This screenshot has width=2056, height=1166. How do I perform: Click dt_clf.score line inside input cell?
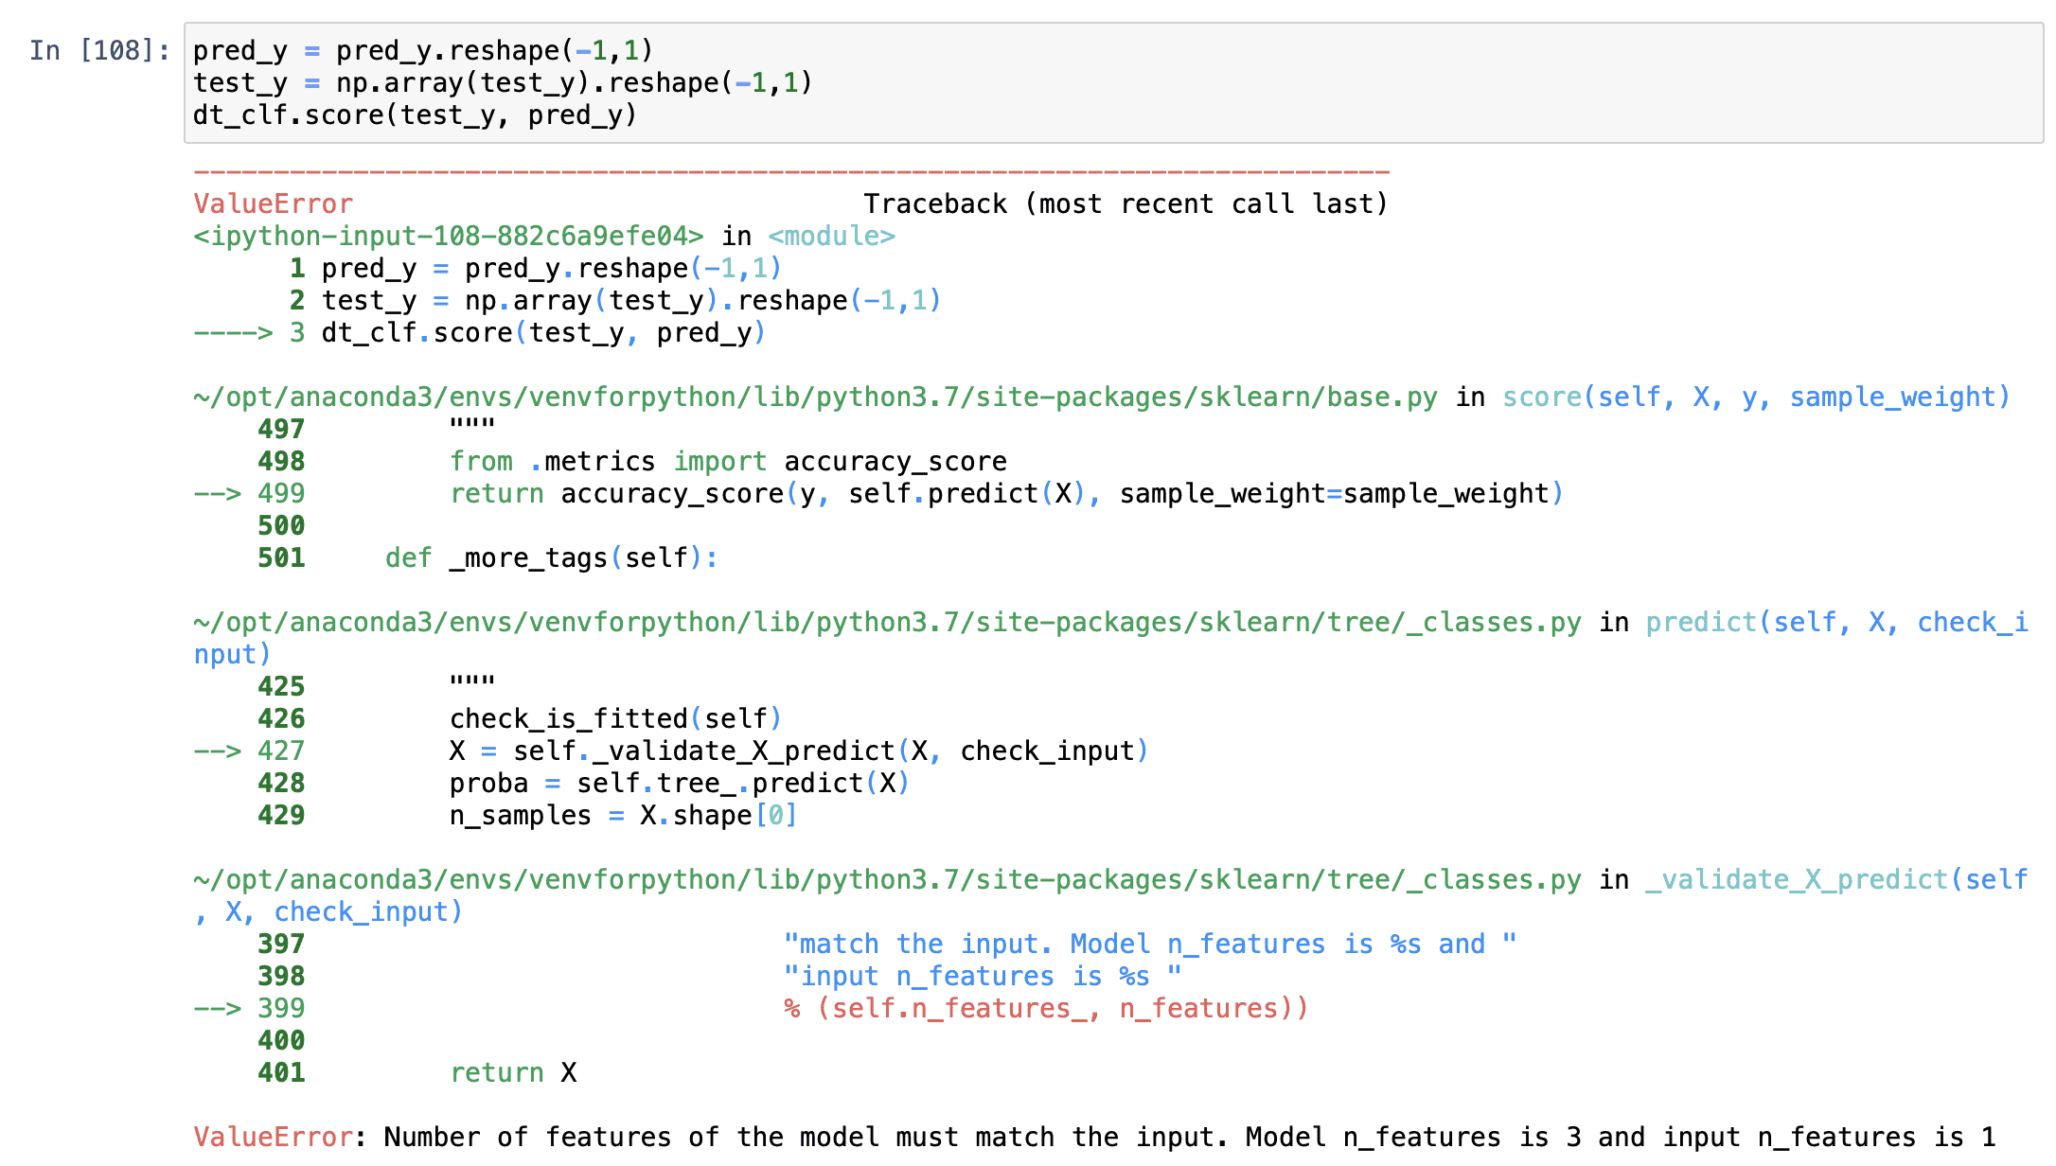(x=414, y=115)
